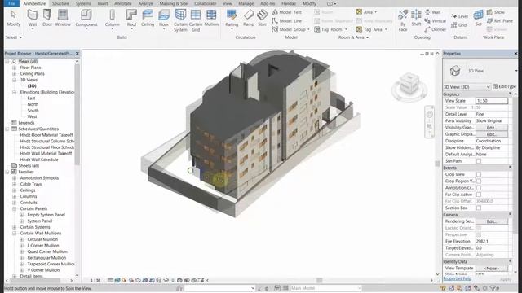
Task: Click the Modify arrow tool
Action: (13, 18)
